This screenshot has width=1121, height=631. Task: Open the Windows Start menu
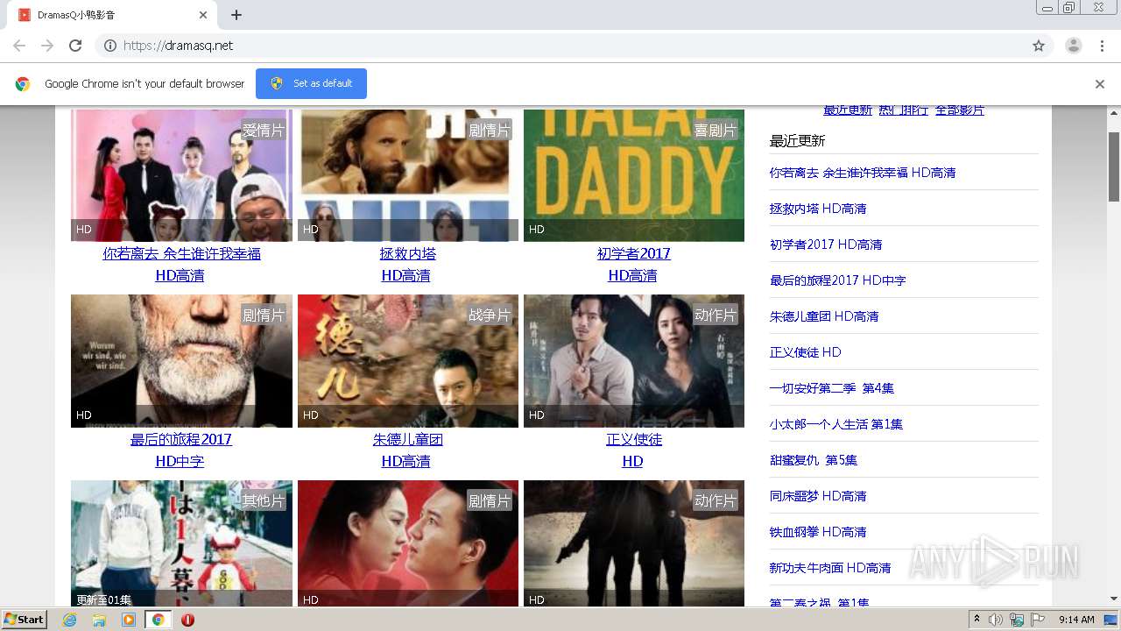pyautogui.click(x=24, y=620)
